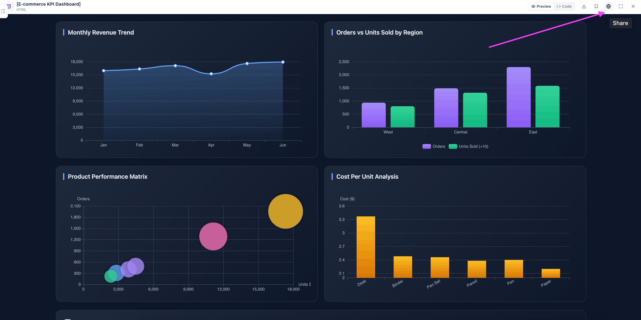
Task: Switch to the Code tab
Action: (x=564, y=6)
